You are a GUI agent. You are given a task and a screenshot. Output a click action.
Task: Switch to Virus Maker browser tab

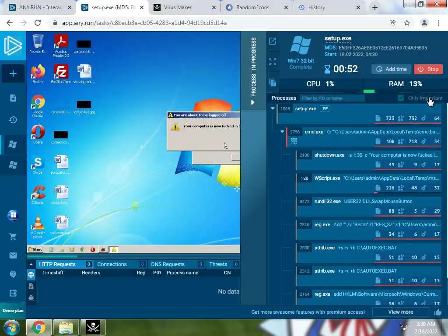(184, 7)
